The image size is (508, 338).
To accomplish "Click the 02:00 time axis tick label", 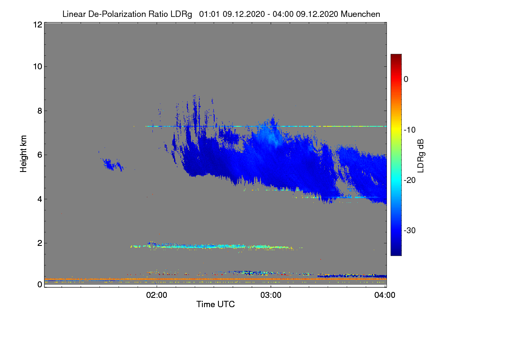I will click(157, 295).
